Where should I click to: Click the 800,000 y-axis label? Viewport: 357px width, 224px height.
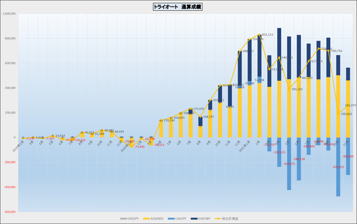[10, 39]
